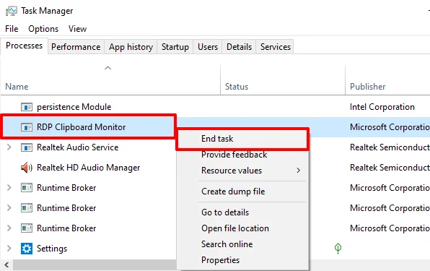Screen dimensions: 430x271
Task: Click the green leaf status icon for Settings
Action: tap(338, 248)
